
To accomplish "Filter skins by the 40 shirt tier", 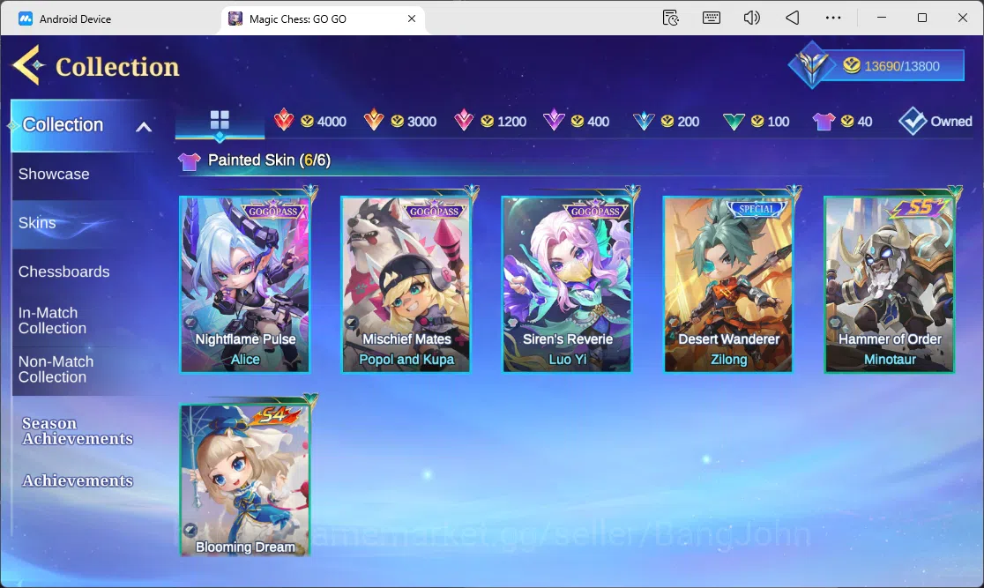I will tap(843, 121).
